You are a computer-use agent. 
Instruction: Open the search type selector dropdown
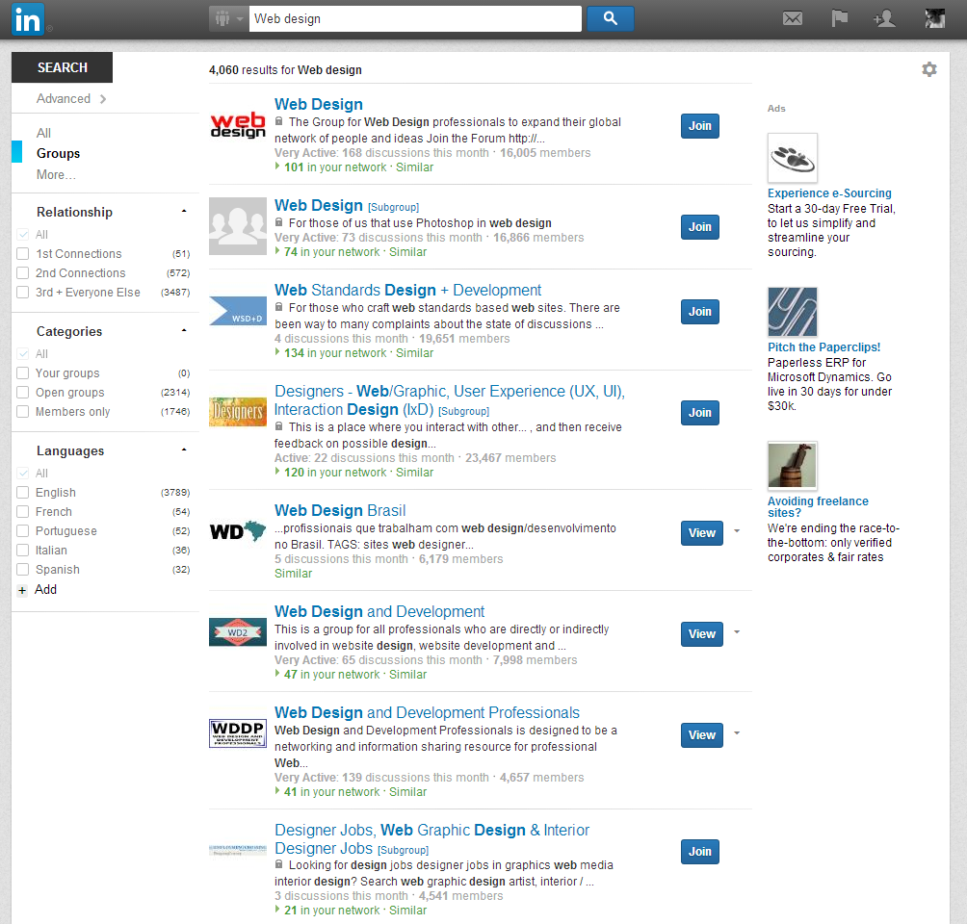(x=229, y=18)
